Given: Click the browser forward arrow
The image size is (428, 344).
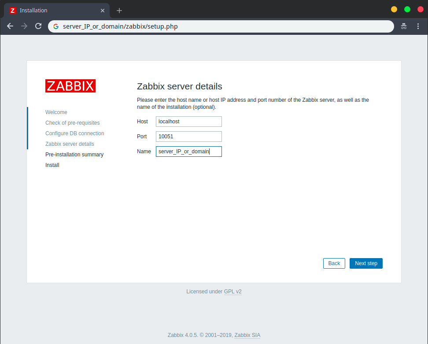Looking at the screenshot, I should pyautogui.click(x=24, y=26).
